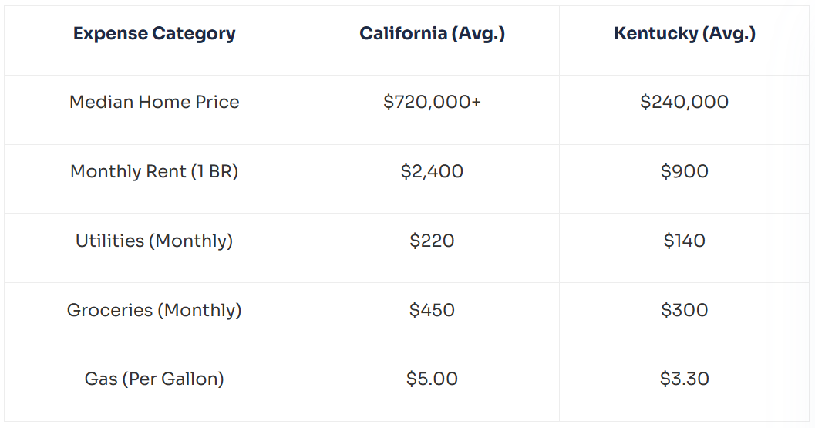815x428 pixels.
Task: Select the Groceries (Monthly) row label
Action: pyautogui.click(x=154, y=310)
